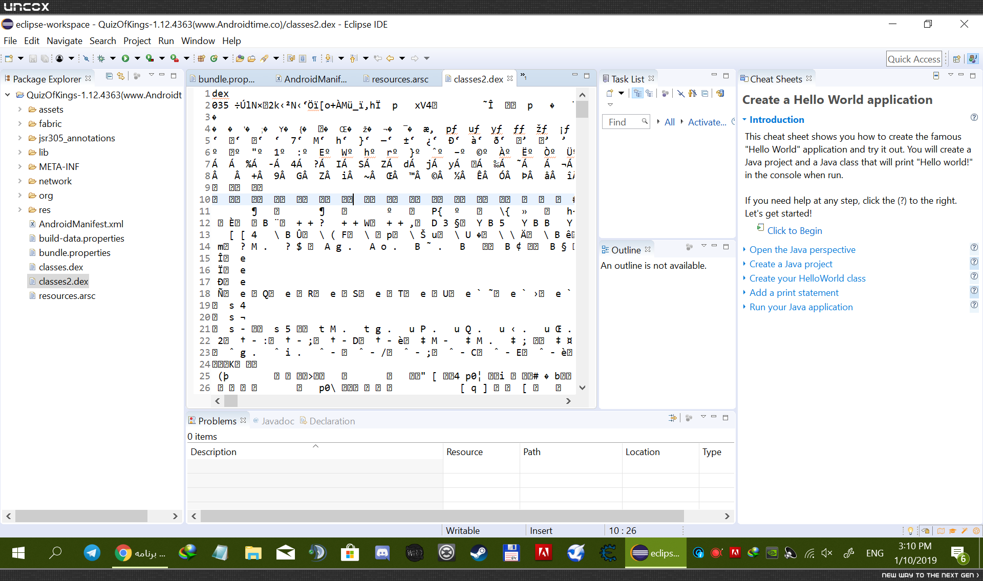Expand 'Open the Java perspective' cheat sheet step
This screenshot has height=581, width=983.
(744, 250)
